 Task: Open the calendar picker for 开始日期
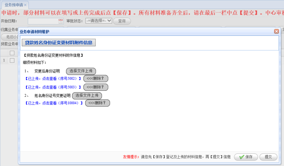[x=61, y=21]
